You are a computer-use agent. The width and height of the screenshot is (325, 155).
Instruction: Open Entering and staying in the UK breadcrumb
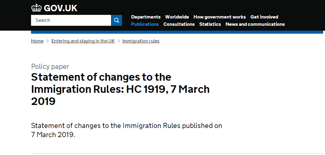(83, 41)
